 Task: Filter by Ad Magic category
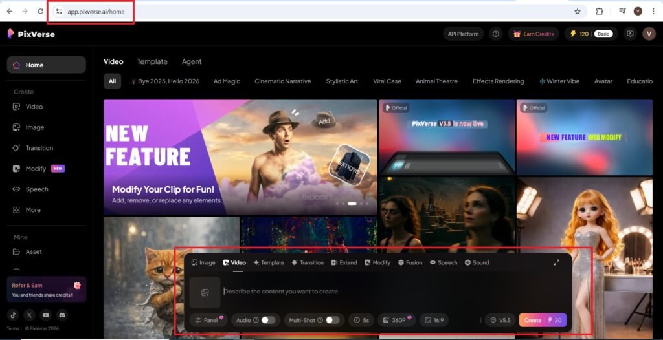click(227, 81)
